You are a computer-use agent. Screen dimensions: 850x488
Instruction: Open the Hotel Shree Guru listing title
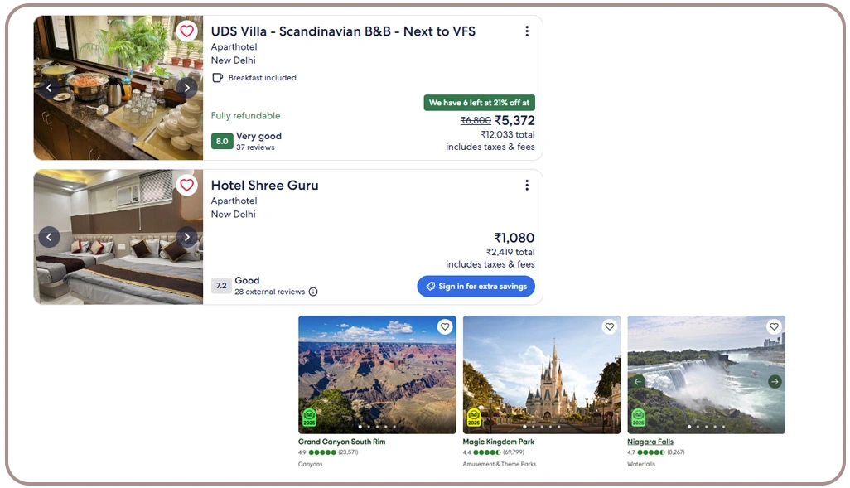click(264, 186)
